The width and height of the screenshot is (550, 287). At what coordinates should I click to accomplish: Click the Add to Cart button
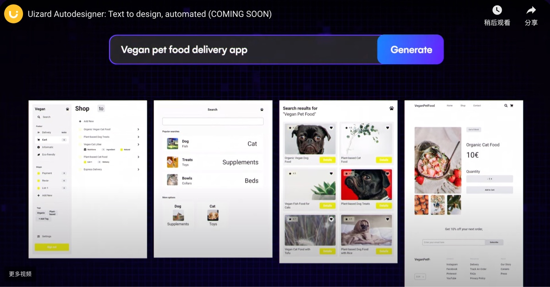coord(489,190)
